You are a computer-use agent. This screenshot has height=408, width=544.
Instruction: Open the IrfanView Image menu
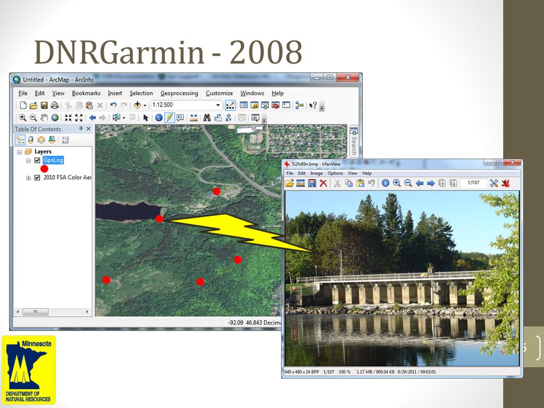click(x=316, y=173)
